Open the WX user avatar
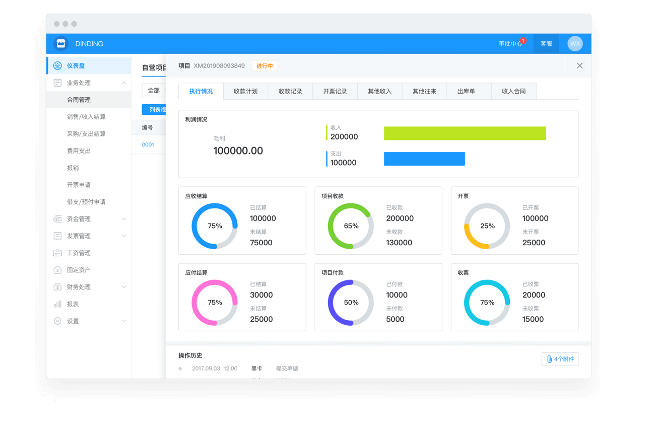 point(575,44)
